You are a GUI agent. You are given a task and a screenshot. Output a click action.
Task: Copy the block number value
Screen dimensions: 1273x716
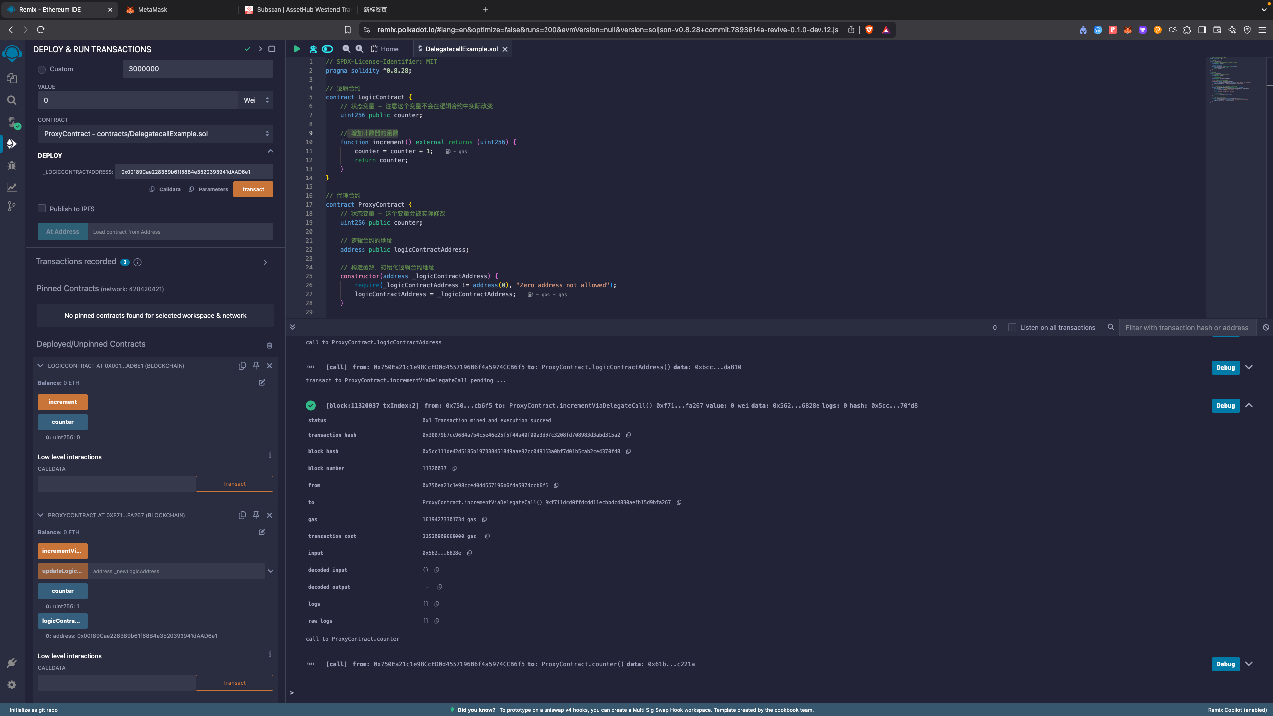pos(455,468)
